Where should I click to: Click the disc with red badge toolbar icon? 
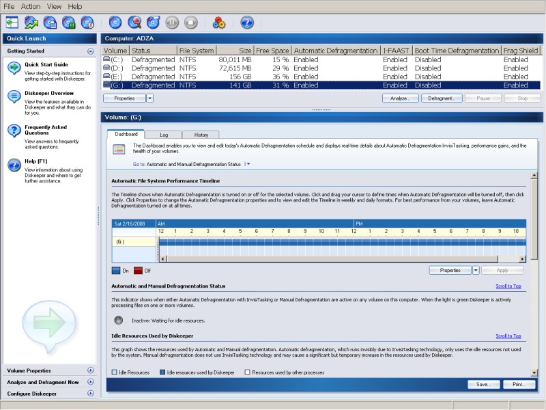87,23
